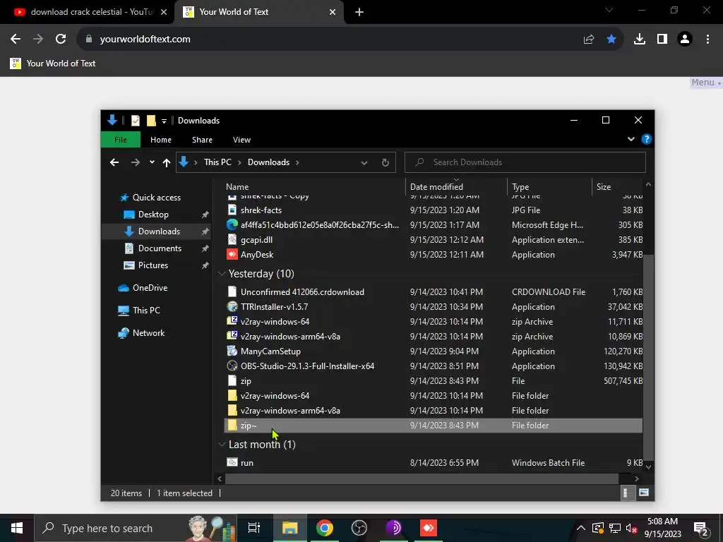Select the shrek-facts JPG file icon
Image resolution: width=723 pixels, height=542 pixels.
(232, 210)
